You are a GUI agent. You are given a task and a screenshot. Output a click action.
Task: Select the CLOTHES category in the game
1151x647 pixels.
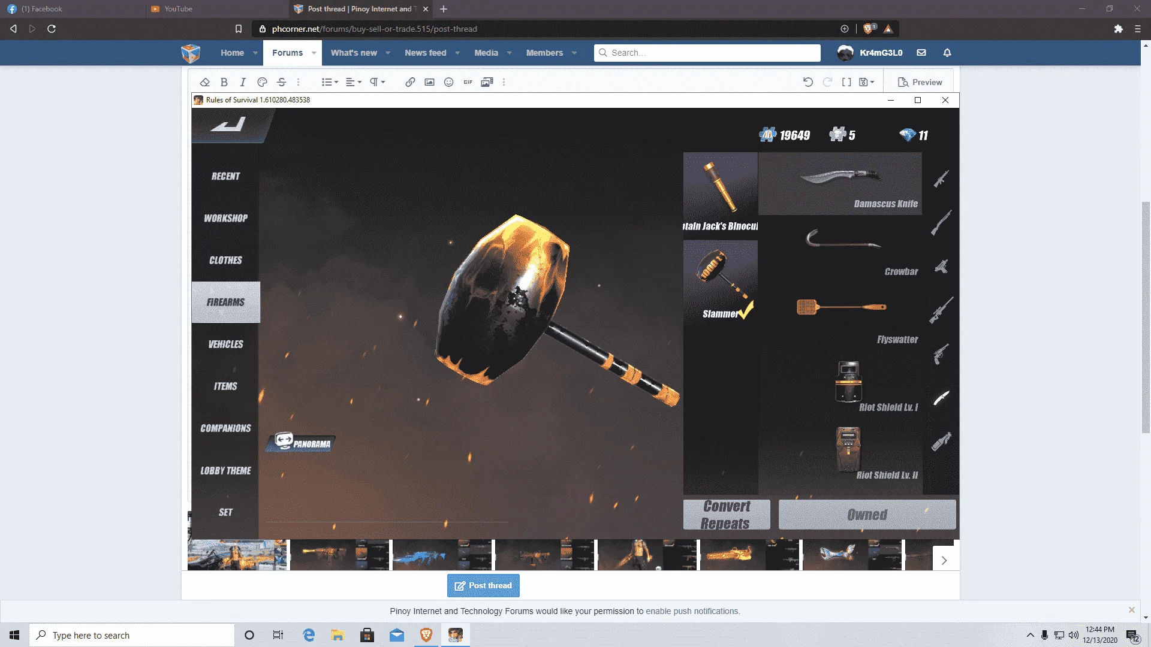(x=225, y=260)
